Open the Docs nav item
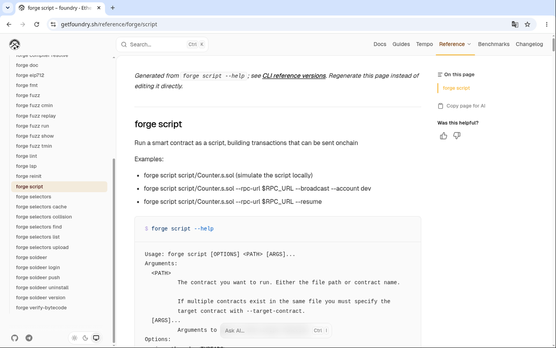Image resolution: width=556 pixels, height=348 pixels. pos(380,44)
